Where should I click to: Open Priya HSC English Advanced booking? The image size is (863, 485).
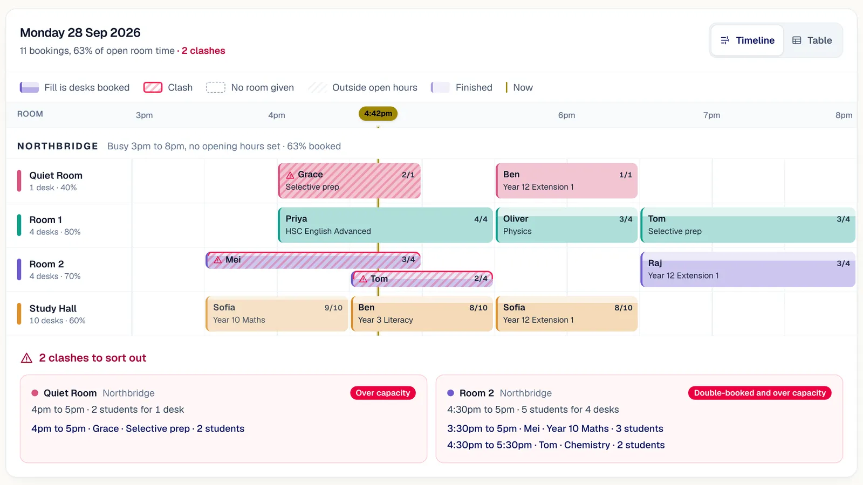point(385,225)
